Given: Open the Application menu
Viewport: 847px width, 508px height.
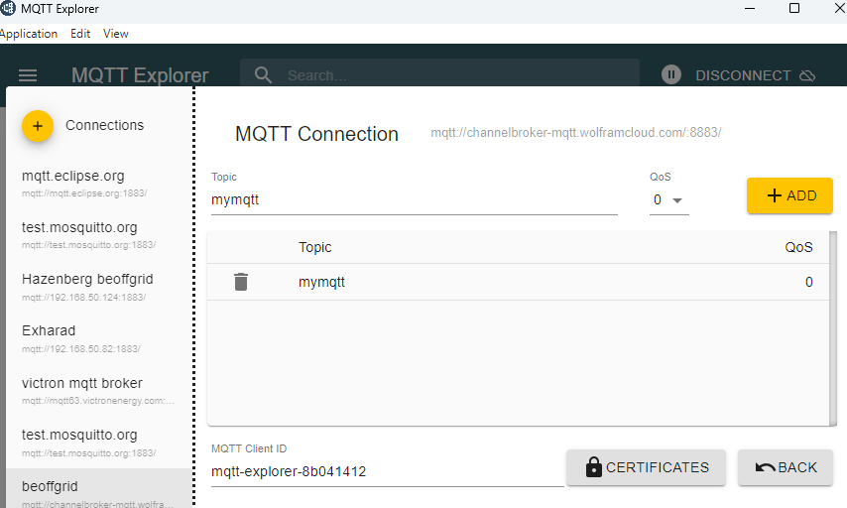Looking at the screenshot, I should point(28,34).
